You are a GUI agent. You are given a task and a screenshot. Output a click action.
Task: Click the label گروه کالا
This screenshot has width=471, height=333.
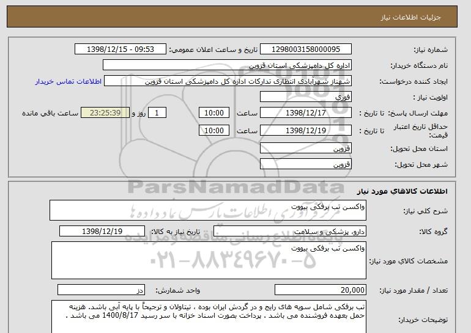click(434, 232)
